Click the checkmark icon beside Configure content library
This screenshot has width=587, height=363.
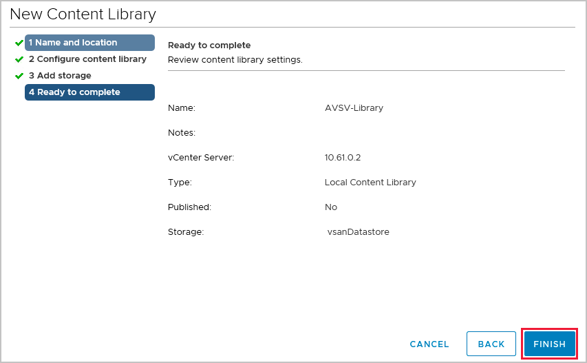coord(19,59)
